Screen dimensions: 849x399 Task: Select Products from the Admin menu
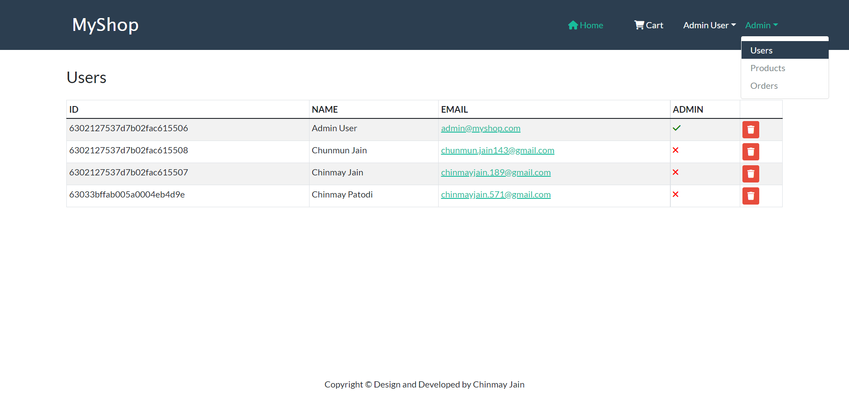pyautogui.click(x=768, y=68)
